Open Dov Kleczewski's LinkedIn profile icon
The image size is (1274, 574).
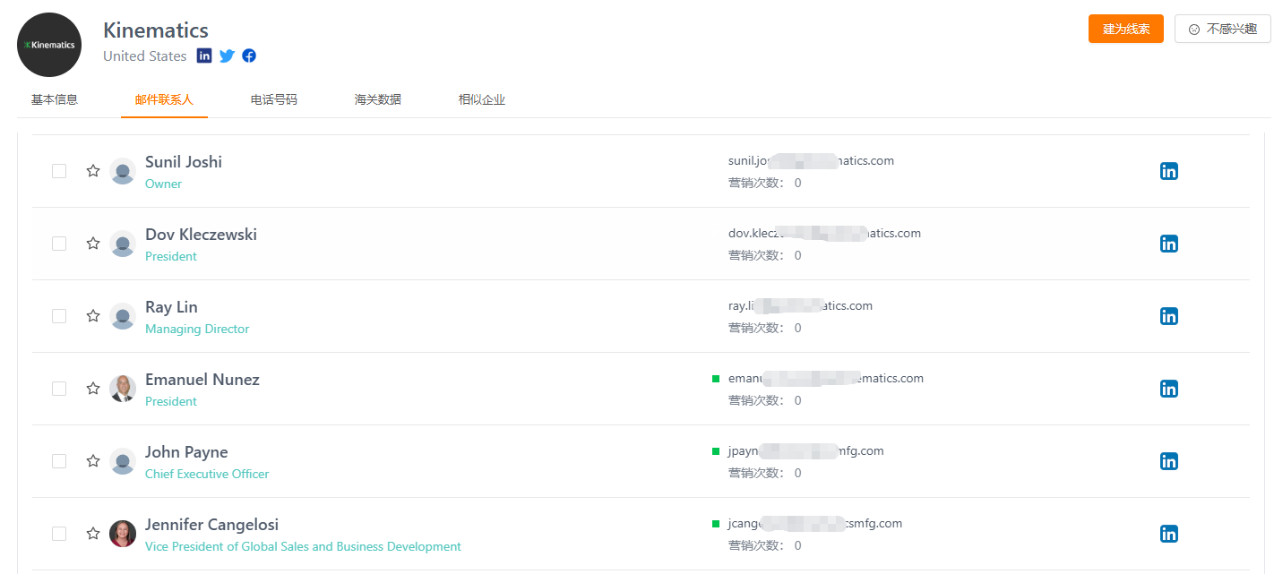point(1168,244)
